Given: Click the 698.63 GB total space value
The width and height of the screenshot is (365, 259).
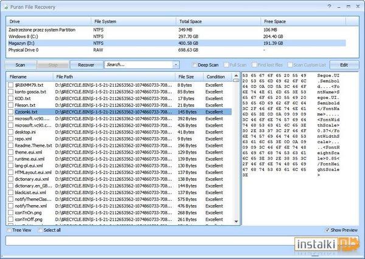Looking at the screenshot, I should click(x=188, y=50).
